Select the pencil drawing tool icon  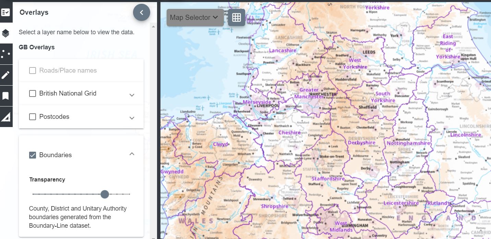click(x=6, y=75)
